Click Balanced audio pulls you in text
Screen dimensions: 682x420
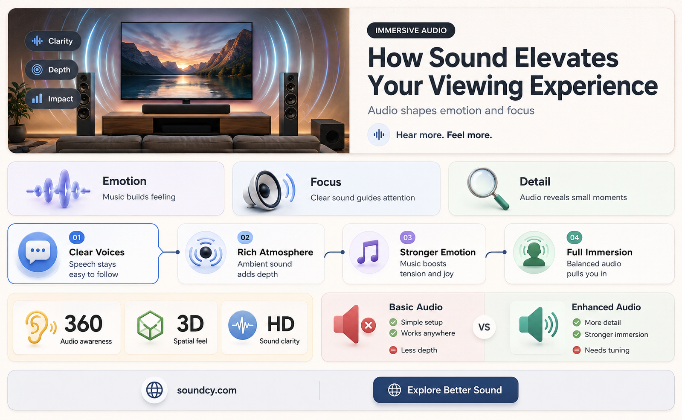[594, 269]
